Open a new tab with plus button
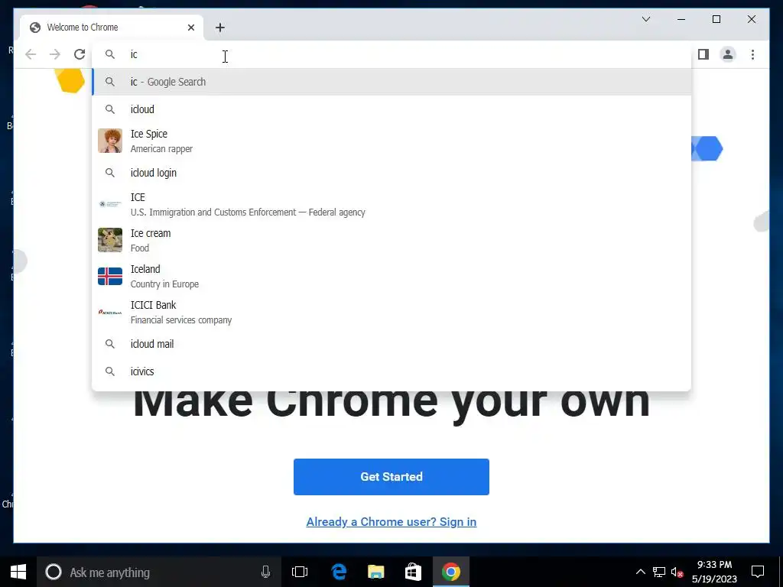Screen dimensions: 783x587 tap(220, 28)
